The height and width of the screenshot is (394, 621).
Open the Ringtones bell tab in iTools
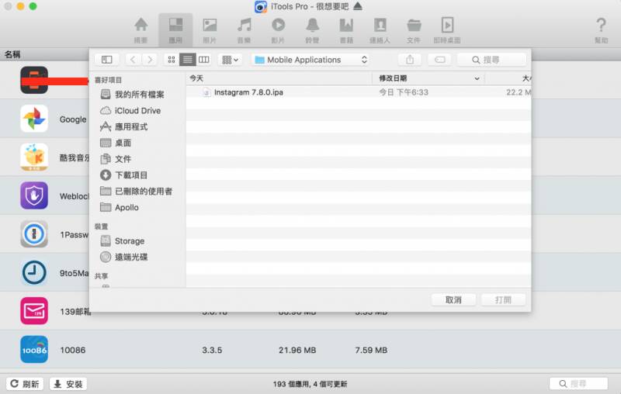[313, 30]
